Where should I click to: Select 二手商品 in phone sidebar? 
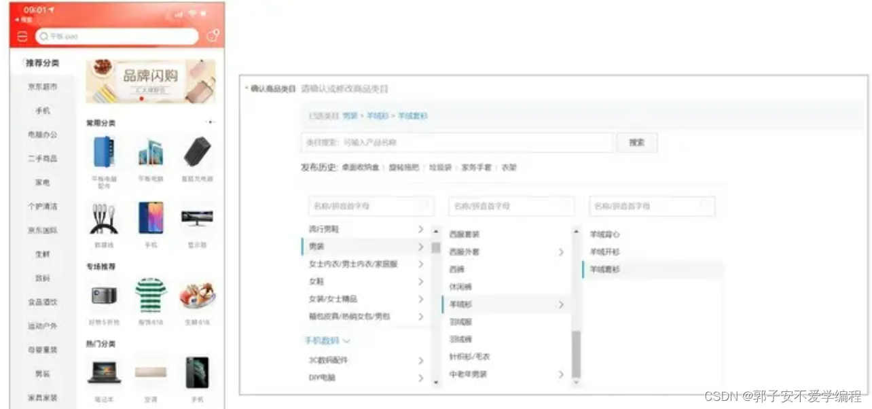click(42, 158)
